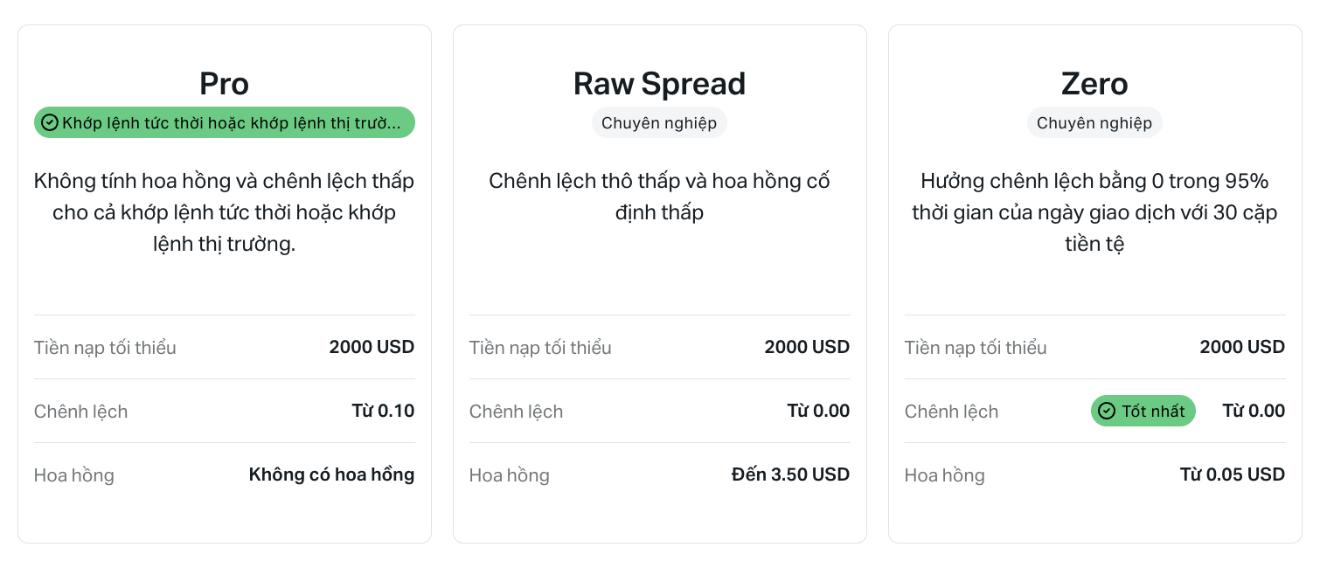Screen dimensions: 1320x568
Task: Click Zero commission Từ 0.05 USD
Action: [x=1232, y=474]
